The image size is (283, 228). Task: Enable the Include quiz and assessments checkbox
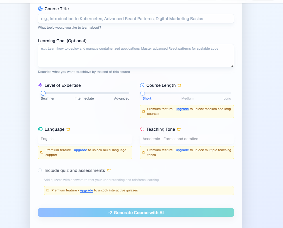point(40,170)
